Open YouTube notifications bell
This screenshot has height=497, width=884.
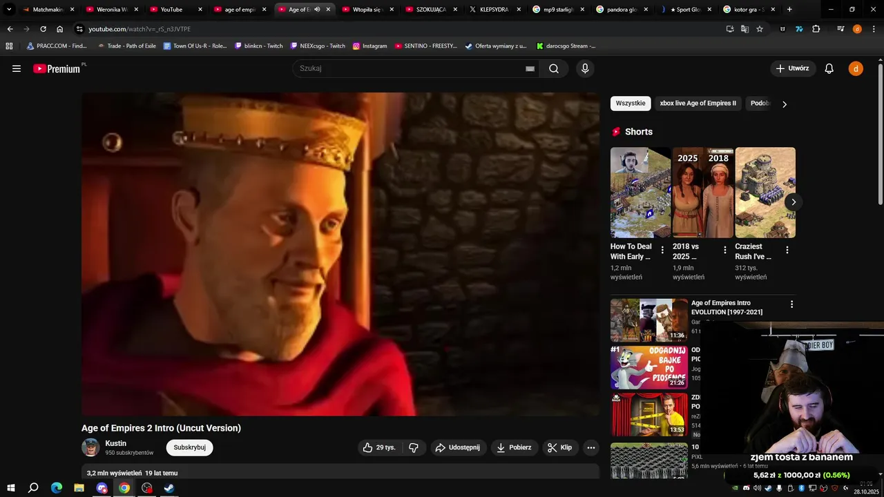coord(829,68)
